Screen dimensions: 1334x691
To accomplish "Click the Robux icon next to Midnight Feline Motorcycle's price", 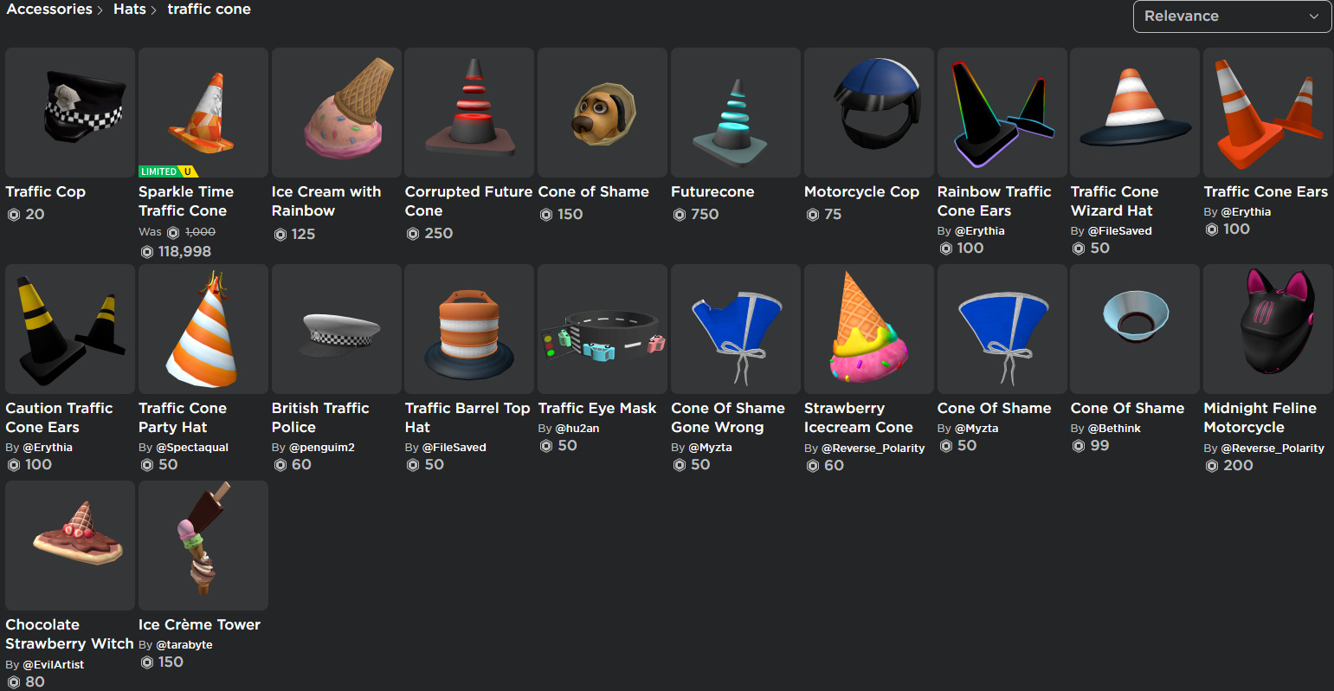I will click(1213, 465).
